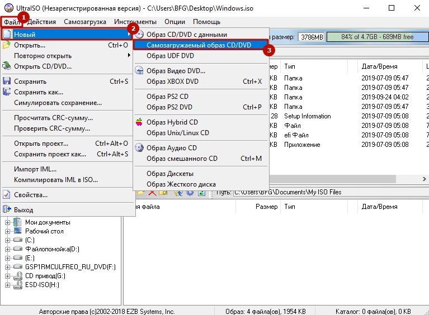Choose Образ Дискеты
The image size is (429, 315).
tap(201, 174)
